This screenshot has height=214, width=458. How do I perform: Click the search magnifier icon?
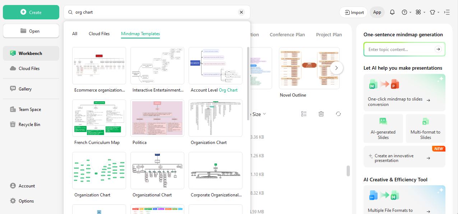click(70, 12)
